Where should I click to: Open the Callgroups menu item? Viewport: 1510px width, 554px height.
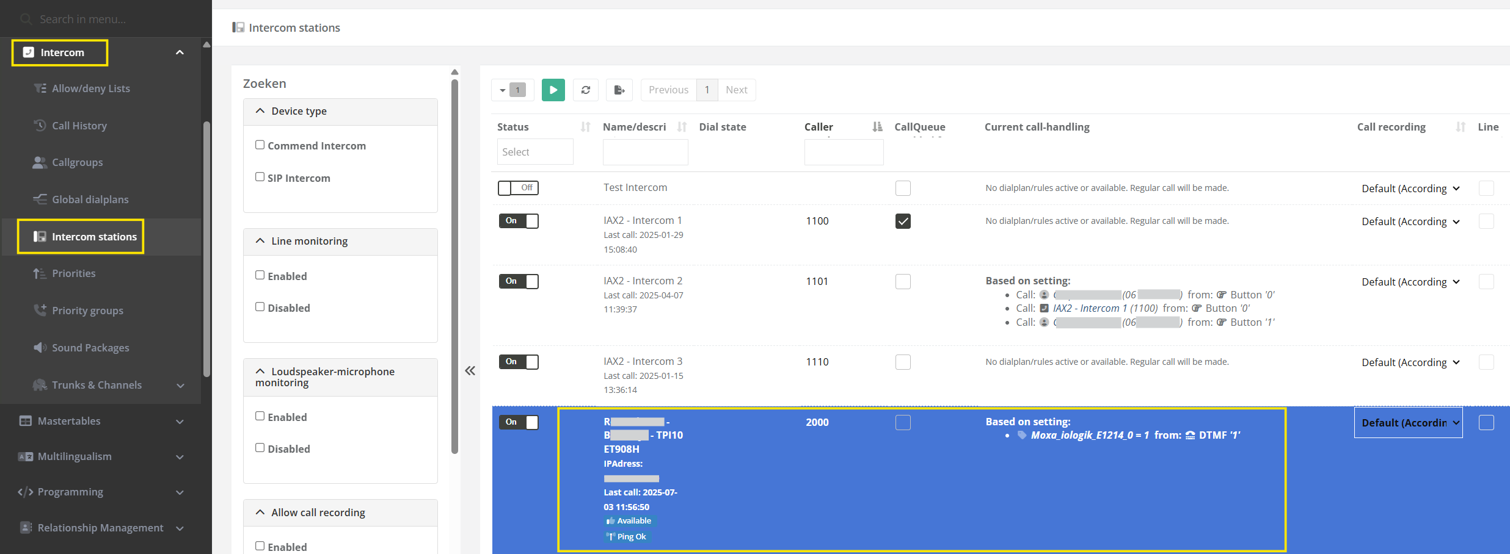click(77, 162)
